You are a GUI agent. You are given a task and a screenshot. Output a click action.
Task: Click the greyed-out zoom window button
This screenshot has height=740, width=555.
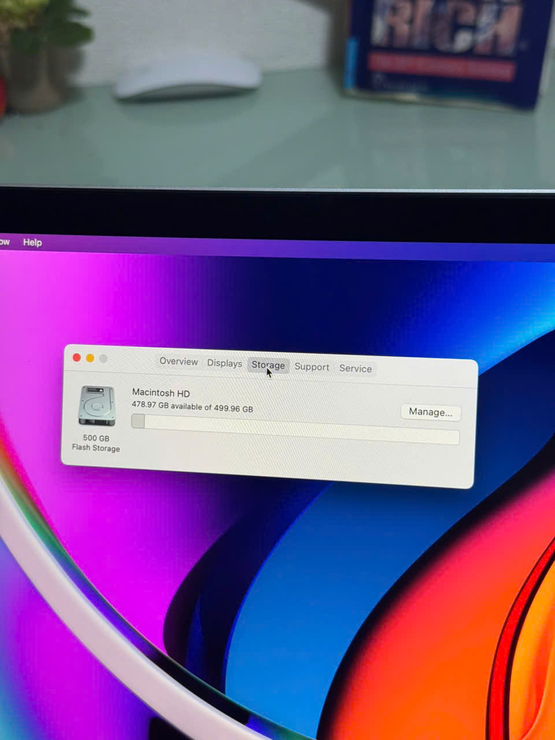coord(103,358)
